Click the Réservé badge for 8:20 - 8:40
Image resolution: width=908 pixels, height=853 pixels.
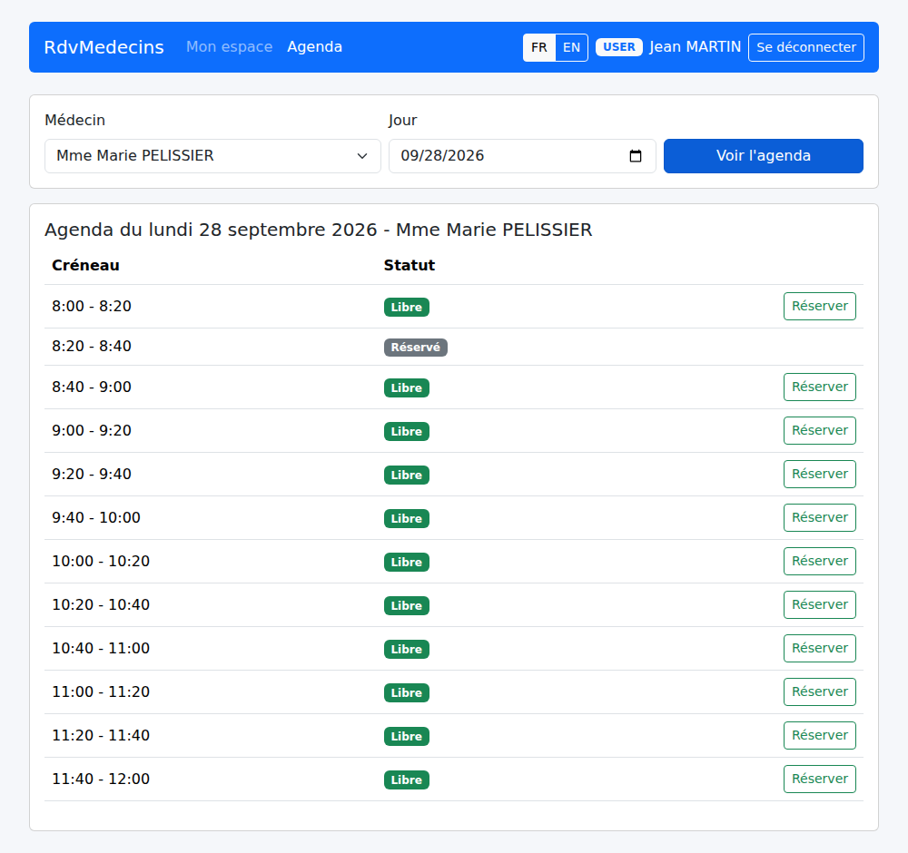click(415, 348)
